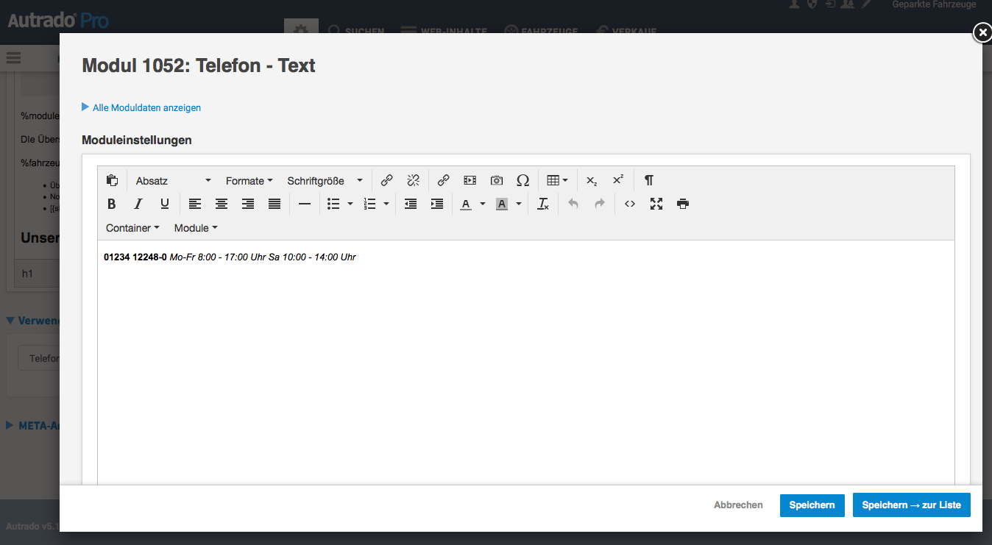
Task: Switch editor to fullscreen mode
Action: coord(656,204)
